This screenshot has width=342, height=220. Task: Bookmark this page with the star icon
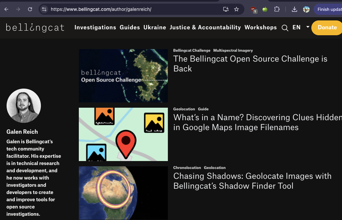pos(236,9)
